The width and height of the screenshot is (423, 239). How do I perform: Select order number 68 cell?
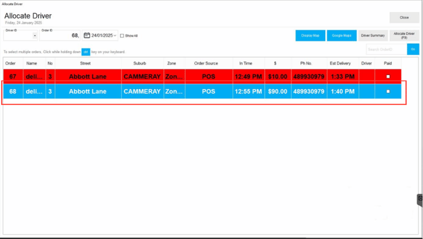point(13,92)
